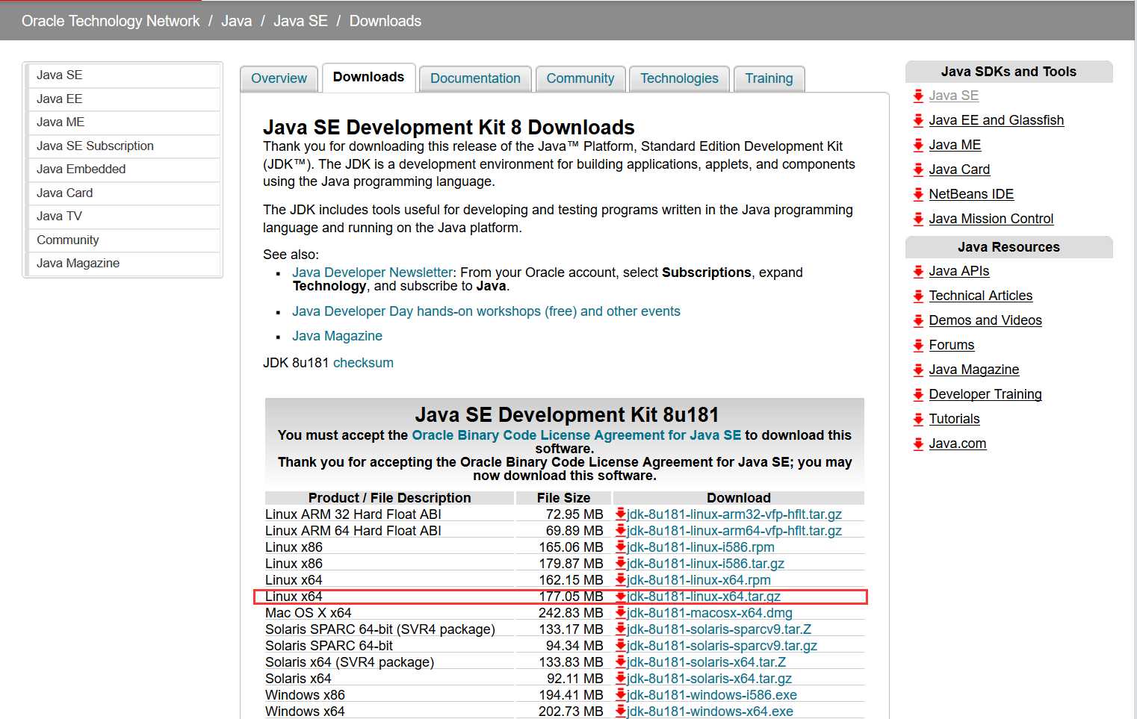The image size is (1137, 719).
Task: Open Java Developer Day hands-on workshops link
Action: click(x=486, y=311)
